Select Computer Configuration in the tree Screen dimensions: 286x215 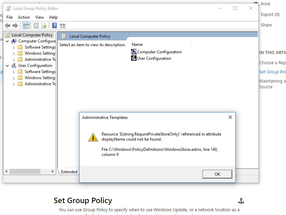click(x=37, y=41)
